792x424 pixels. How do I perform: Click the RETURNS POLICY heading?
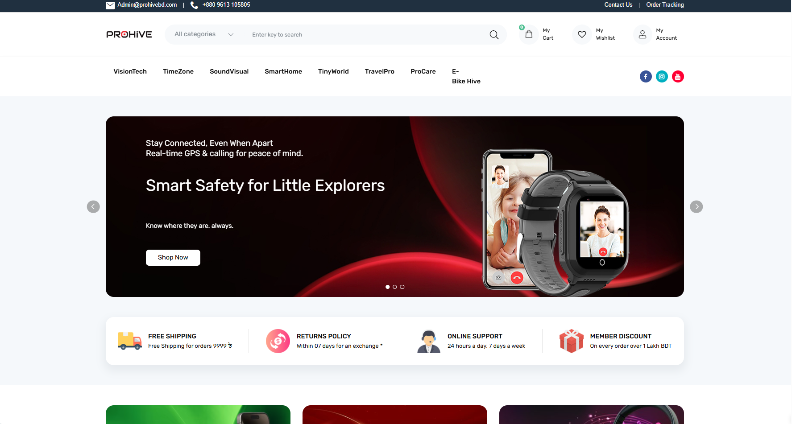pos(324,337)
